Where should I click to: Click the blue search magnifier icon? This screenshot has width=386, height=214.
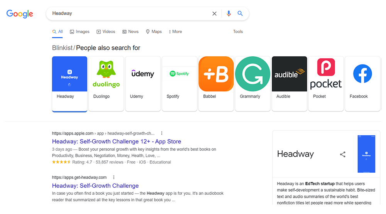pyautogui.click(x=240, y=13)
